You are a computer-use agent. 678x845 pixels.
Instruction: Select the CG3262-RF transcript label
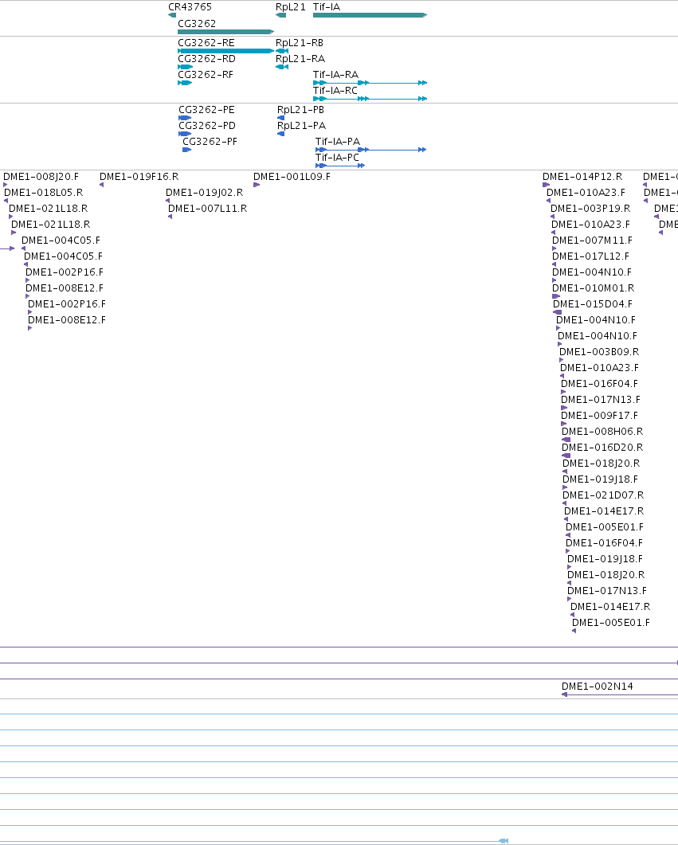(x=206, y=74)
